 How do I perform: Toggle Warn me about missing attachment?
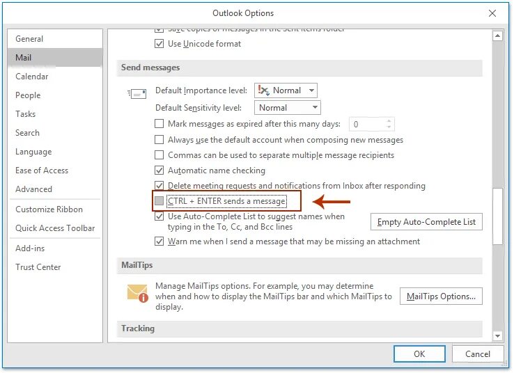pos(159,241)
